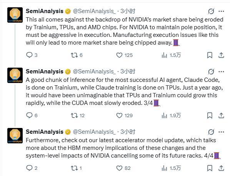View analytics on first tweet's 1.5万 views
The width and height of the screenshot is (230, 176).
click(x=171, y=55)
